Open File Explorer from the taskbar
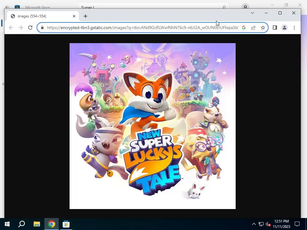 pos(37,224)
